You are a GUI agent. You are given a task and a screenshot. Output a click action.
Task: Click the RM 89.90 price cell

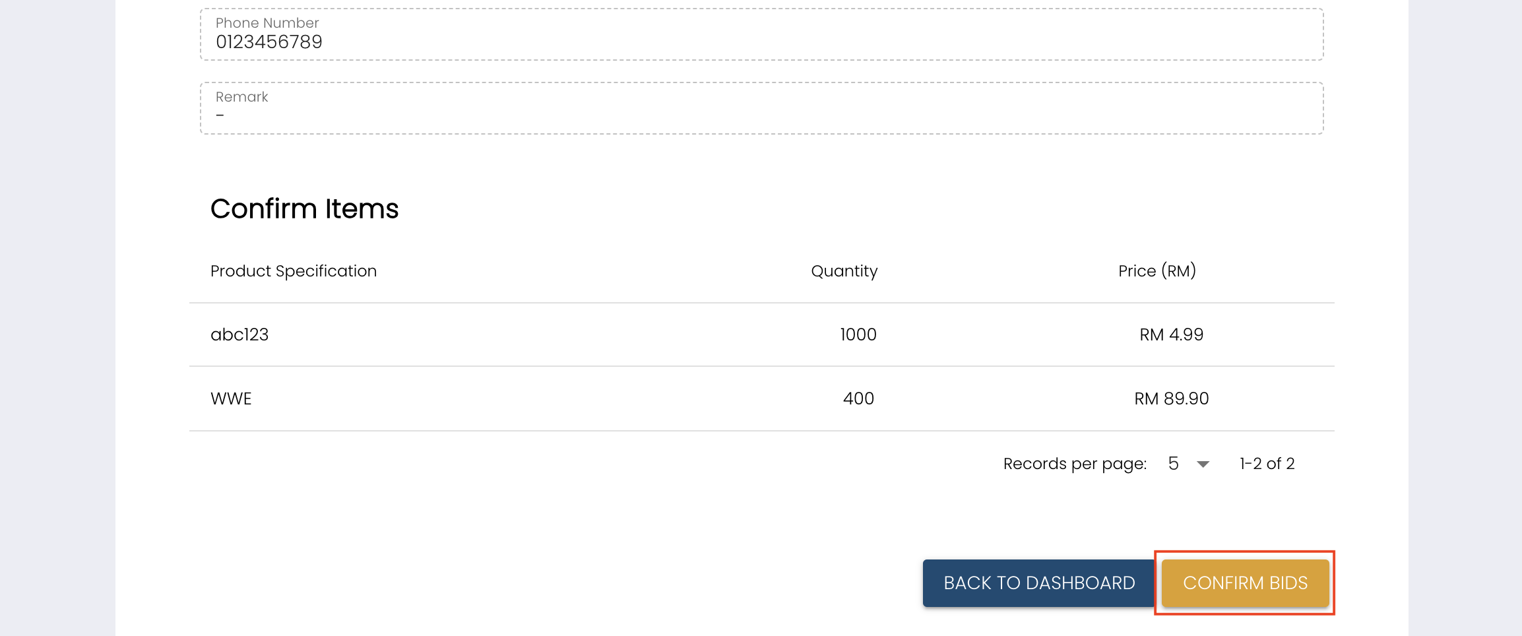click(x=1171, y=398)
